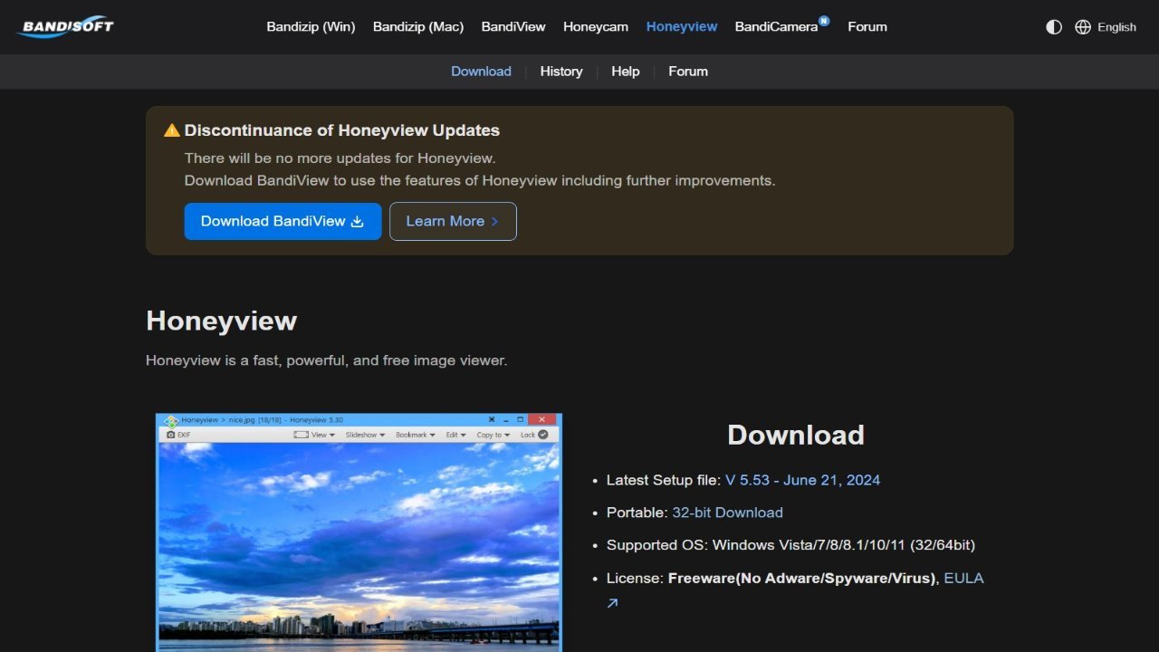
Task: Click the external link arrow below License
Action: click(612, 603)
